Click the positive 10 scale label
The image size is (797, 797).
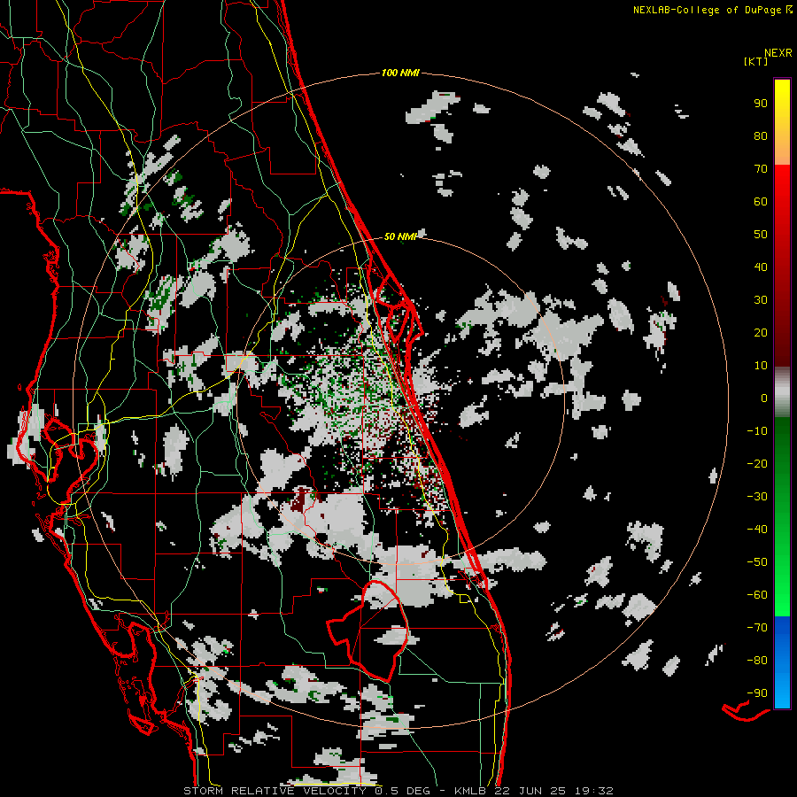pyautogui.click(x=761, y=366)
